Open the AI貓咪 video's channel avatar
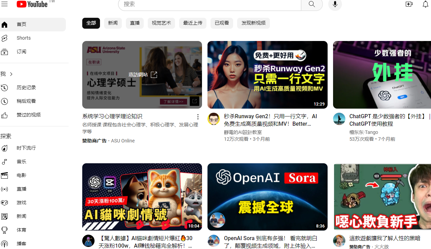Image resolution: width=431 pixels, height=249 pixels. pyautogui.click(x=88, y=241)
